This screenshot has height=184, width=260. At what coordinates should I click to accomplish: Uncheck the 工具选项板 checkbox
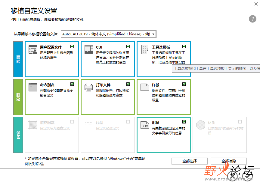184,46
